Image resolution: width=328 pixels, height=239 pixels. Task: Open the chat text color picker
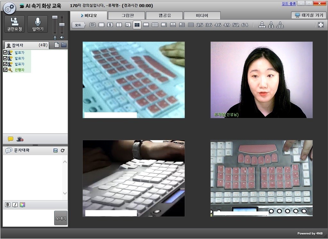click(x=22, y=205)
